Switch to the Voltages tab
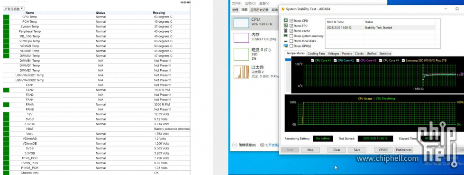Image resolution: width=464 pixels, height=175 pixels. point(334,54)
